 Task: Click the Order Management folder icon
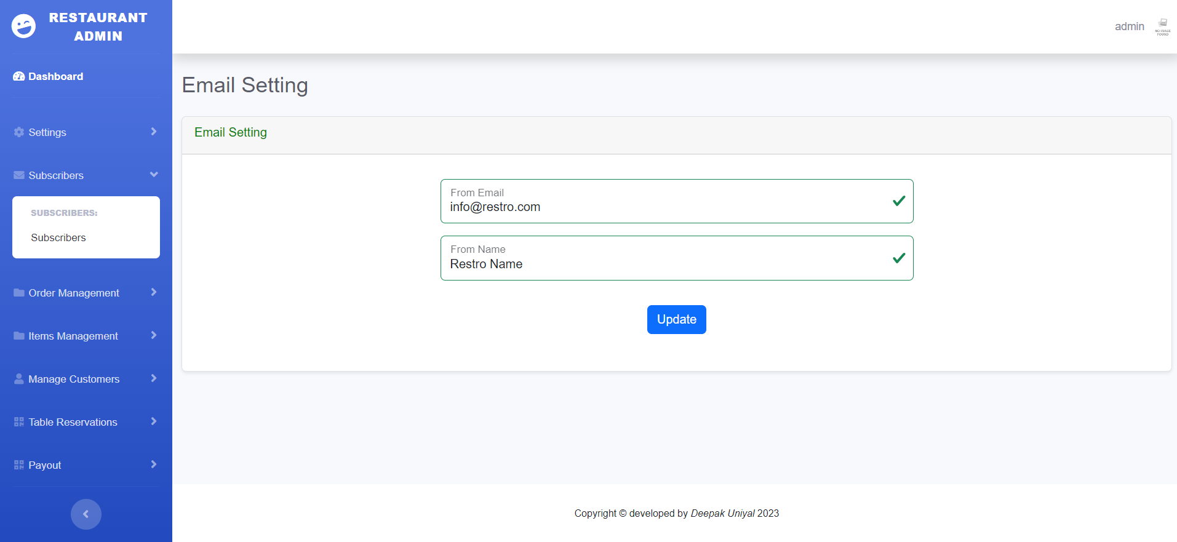[x=19, y=293]
